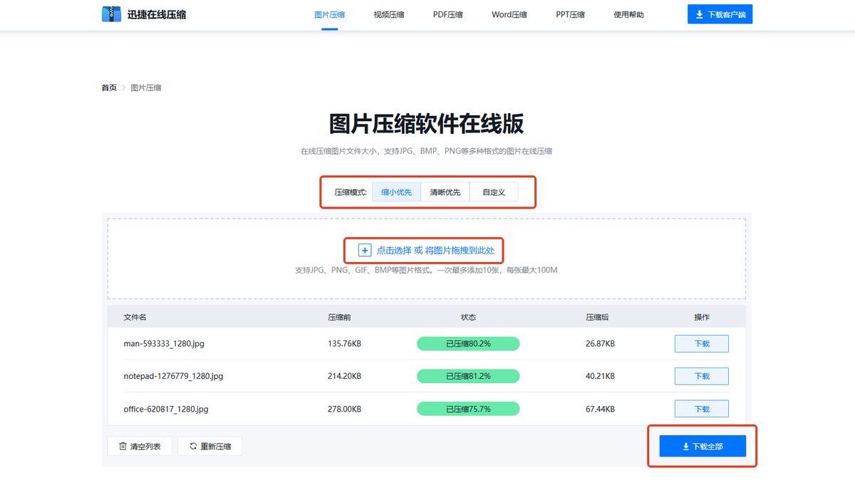855x485 pixels.
Task: Download compressed office-620817_1280.jpg
Action: coord(701,409)
